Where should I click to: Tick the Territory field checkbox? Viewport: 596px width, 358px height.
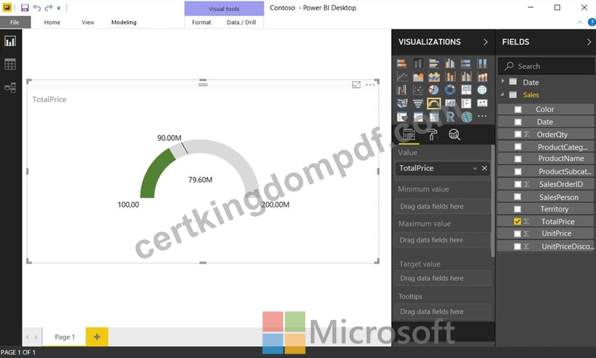pyautogui.click(x=517, y=209)
